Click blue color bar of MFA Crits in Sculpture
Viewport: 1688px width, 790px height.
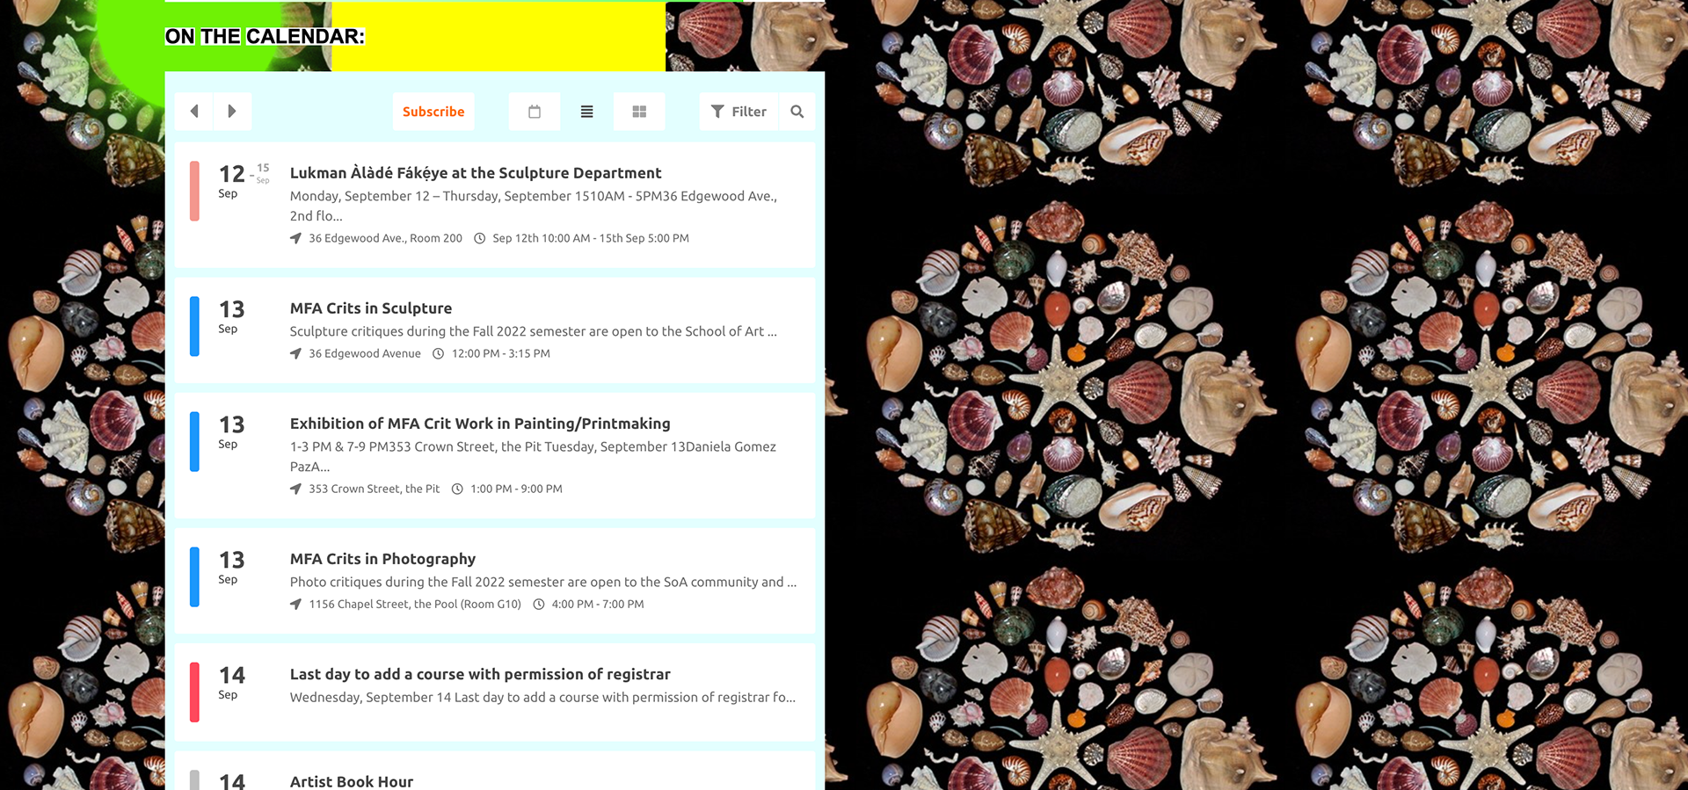click(194, 326)
